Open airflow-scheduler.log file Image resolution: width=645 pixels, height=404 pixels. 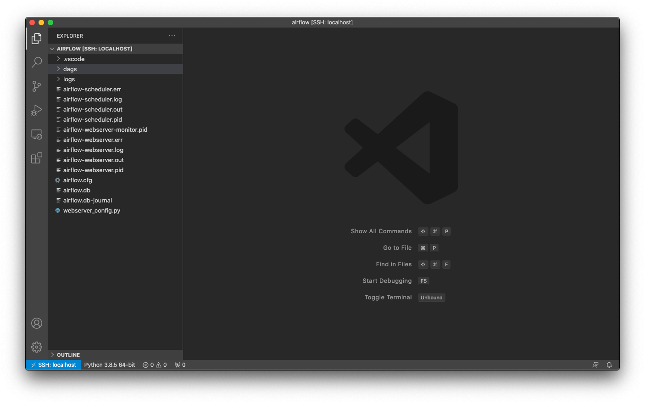coord(115,99)
